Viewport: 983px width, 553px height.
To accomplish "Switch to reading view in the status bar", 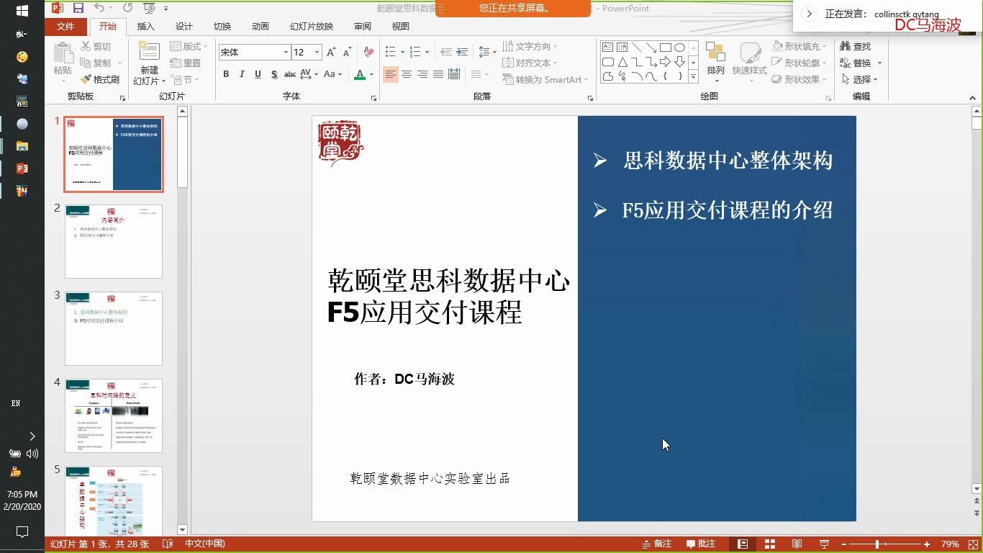I will click(x=797, y=544).
